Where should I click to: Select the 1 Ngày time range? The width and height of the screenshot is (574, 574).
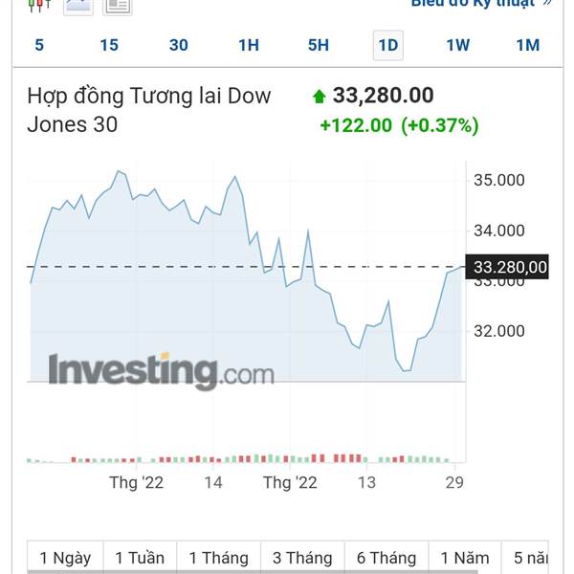[65, 558]
